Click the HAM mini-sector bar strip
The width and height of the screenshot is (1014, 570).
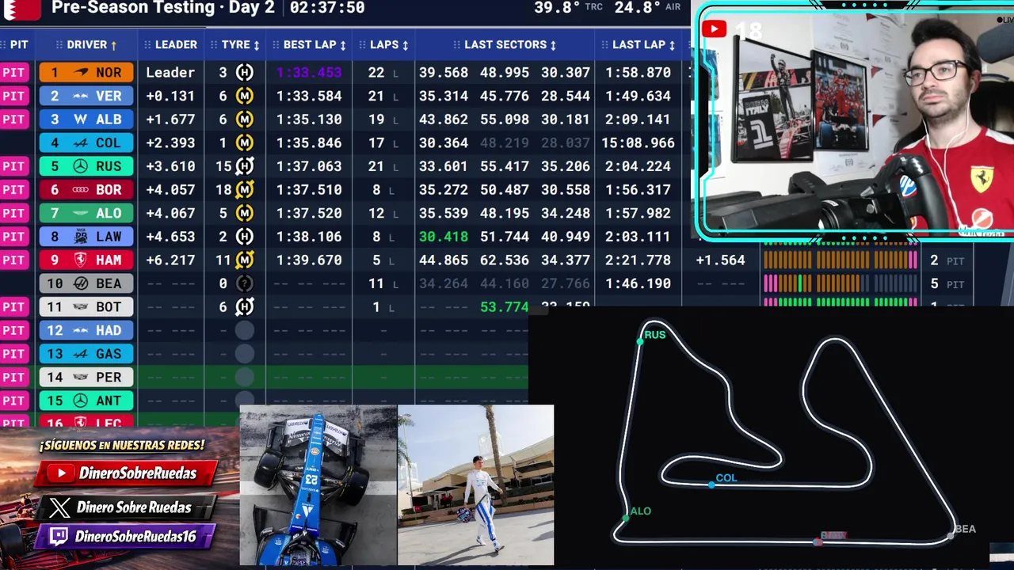coord(840,260)
